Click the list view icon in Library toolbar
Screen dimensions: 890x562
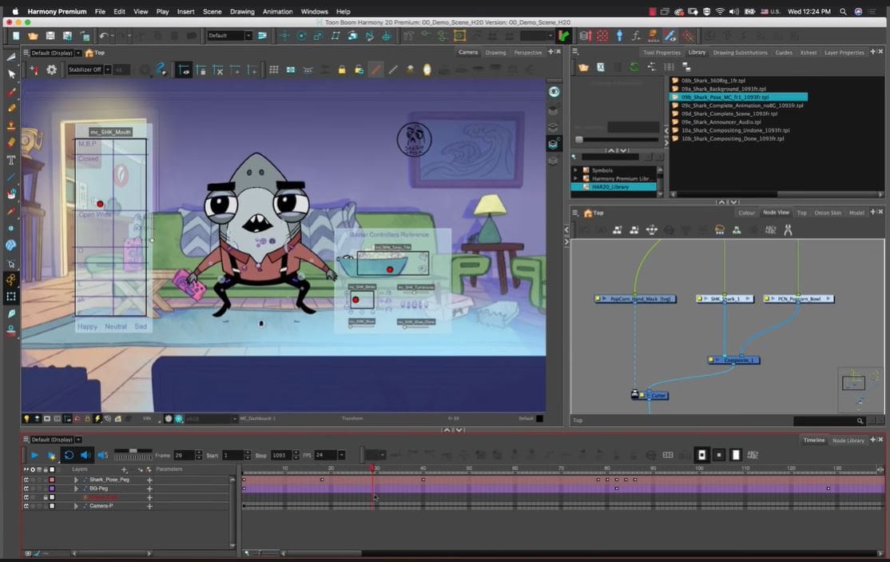coord(669,67)
